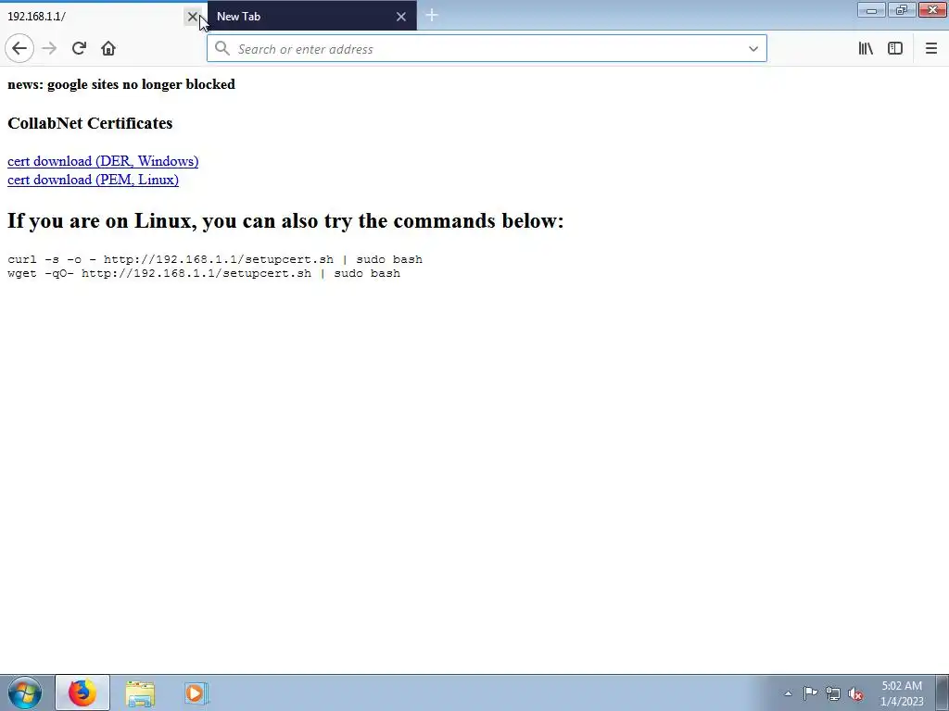Minimize the Firefox window

[x=871, y=9]
